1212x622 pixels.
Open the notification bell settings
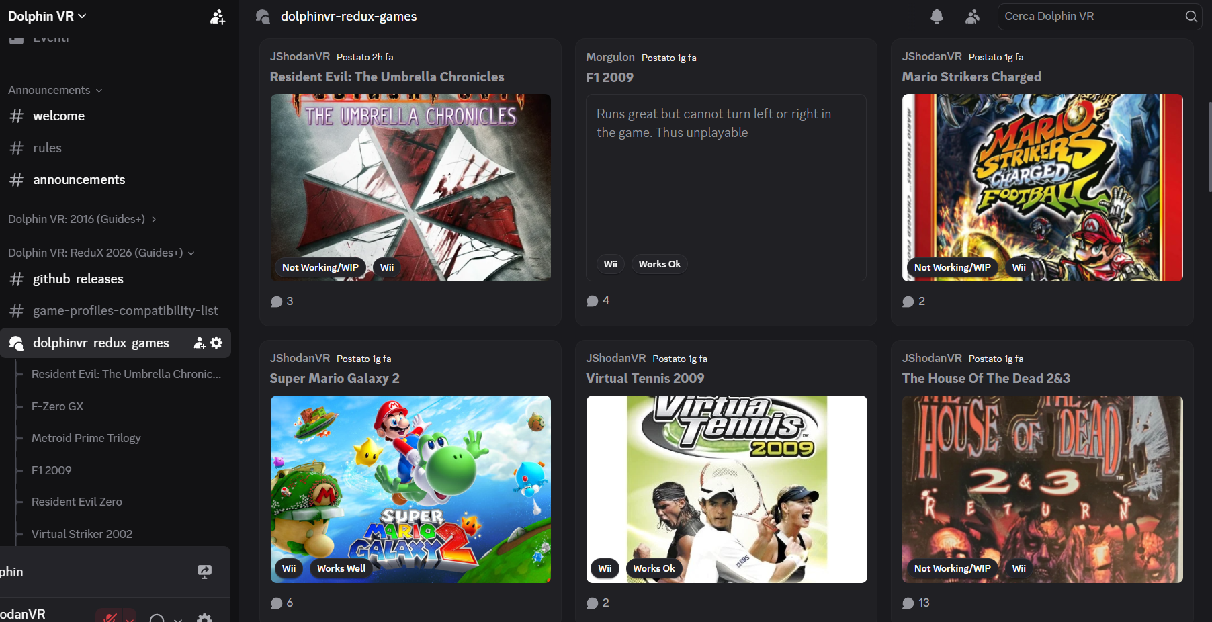(937, 17)
